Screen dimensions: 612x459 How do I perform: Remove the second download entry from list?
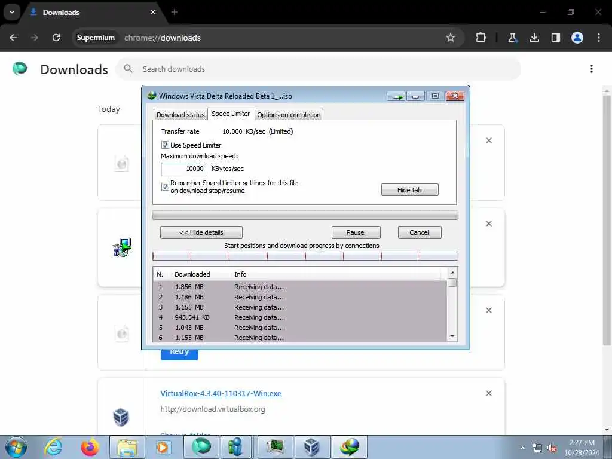[x=489, y=224]
